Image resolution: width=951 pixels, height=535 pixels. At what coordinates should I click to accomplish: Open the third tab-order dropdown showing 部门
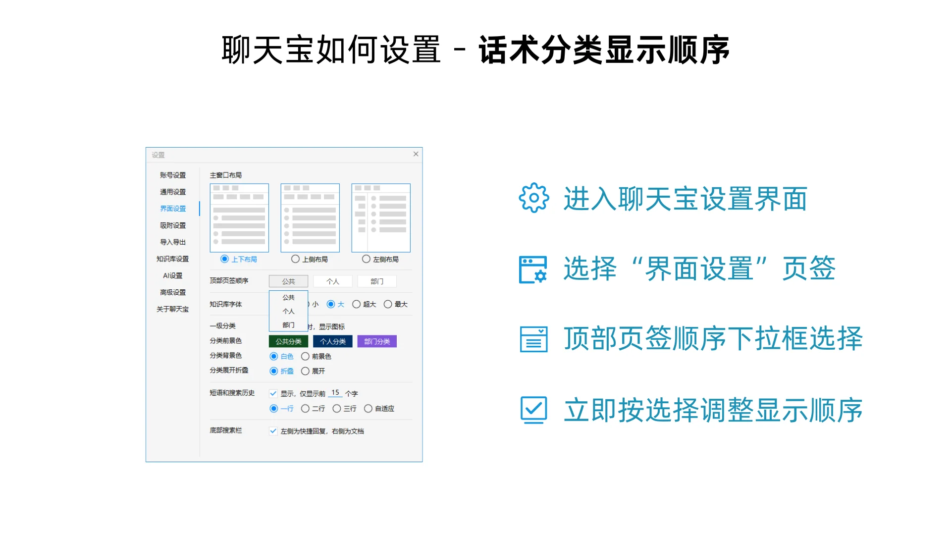coord(377,281)
